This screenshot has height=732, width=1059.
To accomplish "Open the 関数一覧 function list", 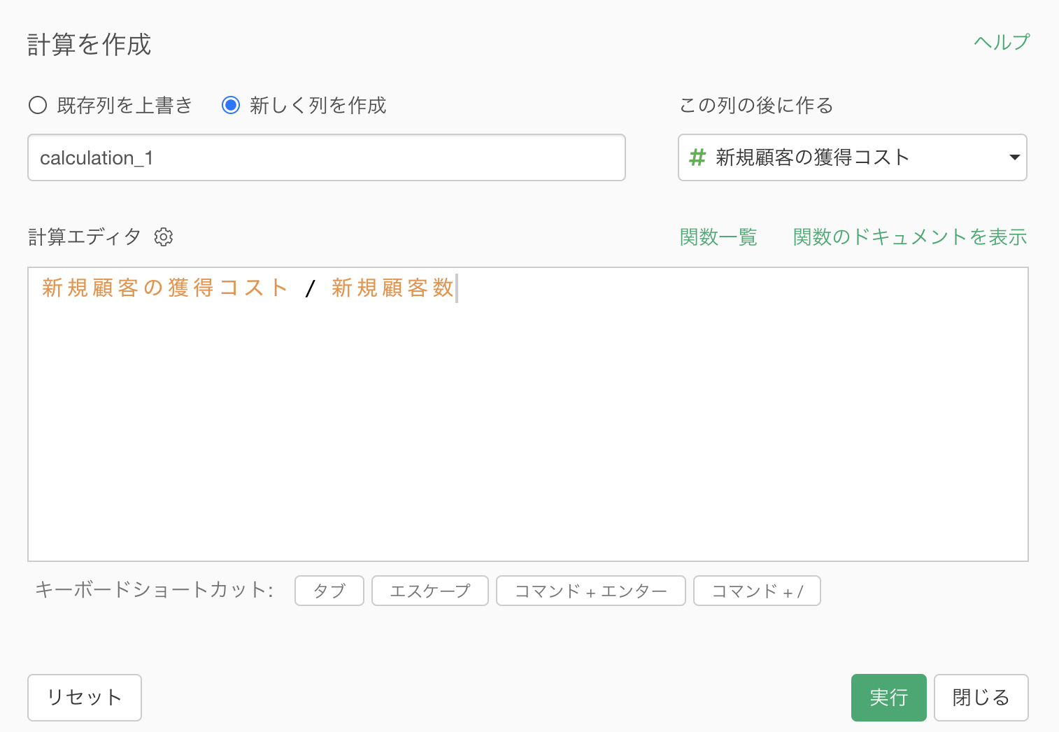I will click(718, 237).
